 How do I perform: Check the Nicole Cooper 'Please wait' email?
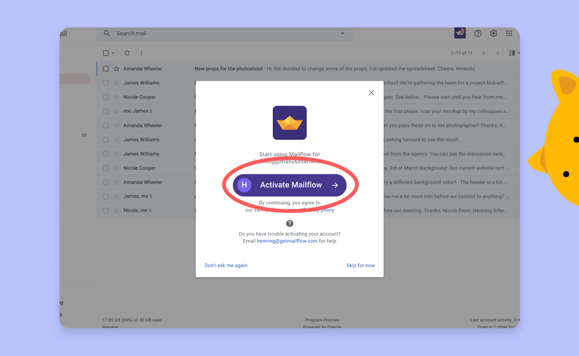[106, 97]
